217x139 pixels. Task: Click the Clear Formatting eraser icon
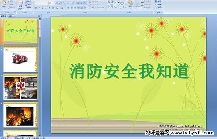point(63,3)
